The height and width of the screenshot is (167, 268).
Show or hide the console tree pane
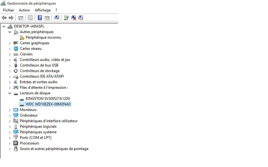pyautogui.click(x=21, y=18)
